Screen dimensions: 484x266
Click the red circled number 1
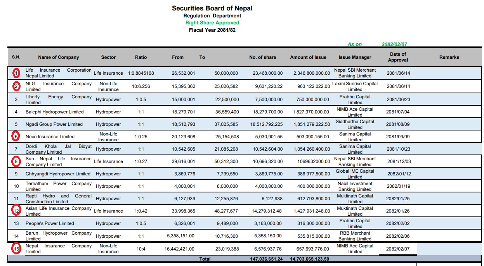point(16,73)
